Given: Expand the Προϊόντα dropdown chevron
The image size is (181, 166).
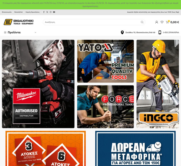Looking at the screenshot, I should [35, 33].
